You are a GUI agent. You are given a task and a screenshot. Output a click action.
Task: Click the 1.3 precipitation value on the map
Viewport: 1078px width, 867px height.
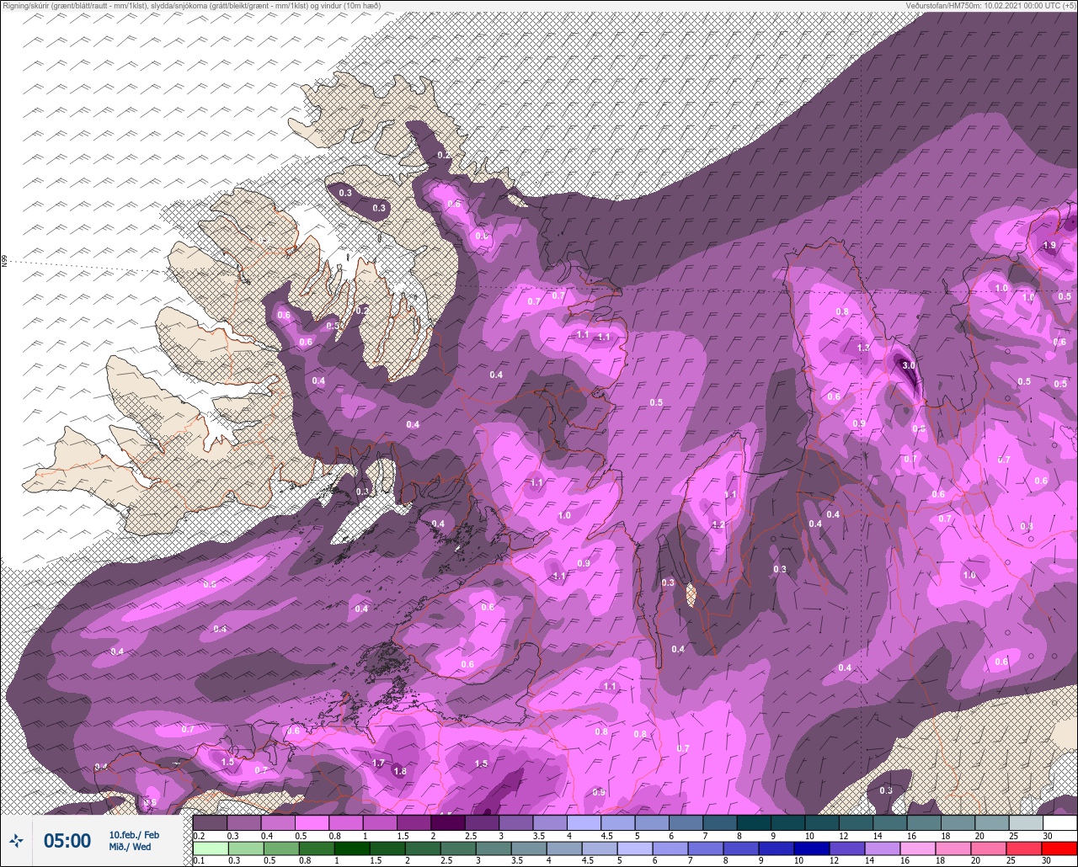click(863, 348)
